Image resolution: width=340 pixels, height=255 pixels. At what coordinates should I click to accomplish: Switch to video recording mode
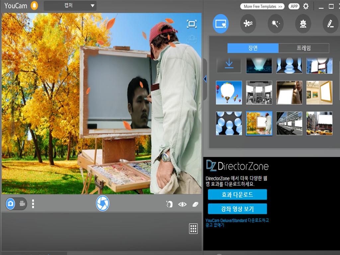(22, 204)
